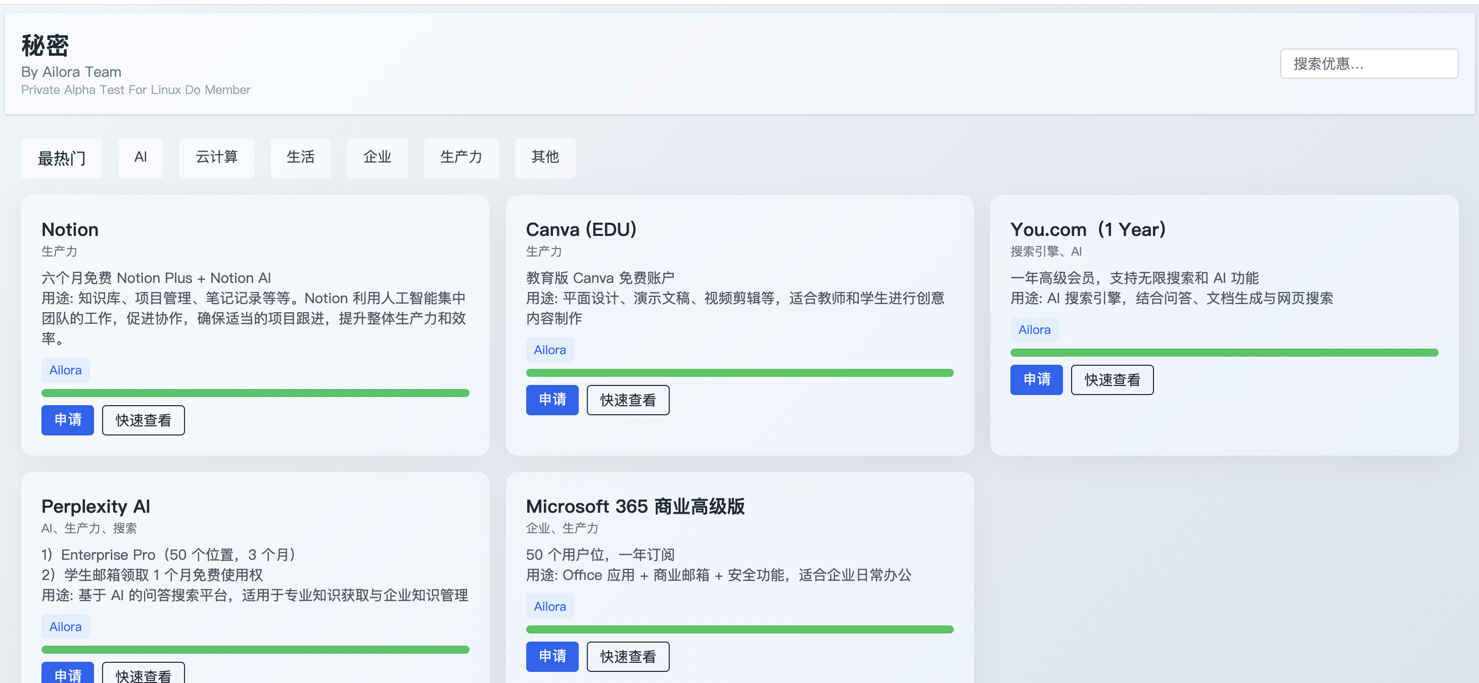
Task: Click the Ailora tag on Perplexity AI card
Action: click(65, 627)
